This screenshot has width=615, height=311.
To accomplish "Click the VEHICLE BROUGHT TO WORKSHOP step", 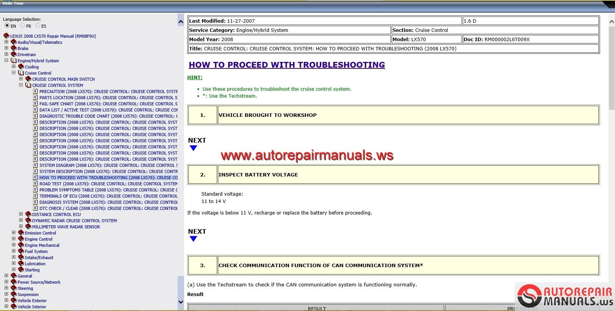I will (x=408, y=115).
